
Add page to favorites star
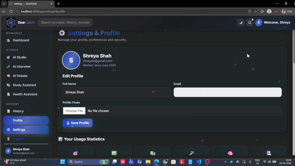tap(255, 11)
